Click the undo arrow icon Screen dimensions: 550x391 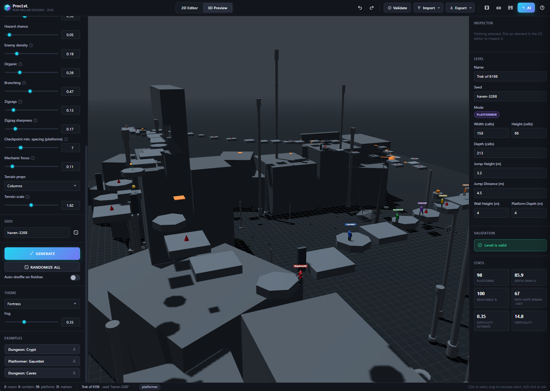click(360, 8)
